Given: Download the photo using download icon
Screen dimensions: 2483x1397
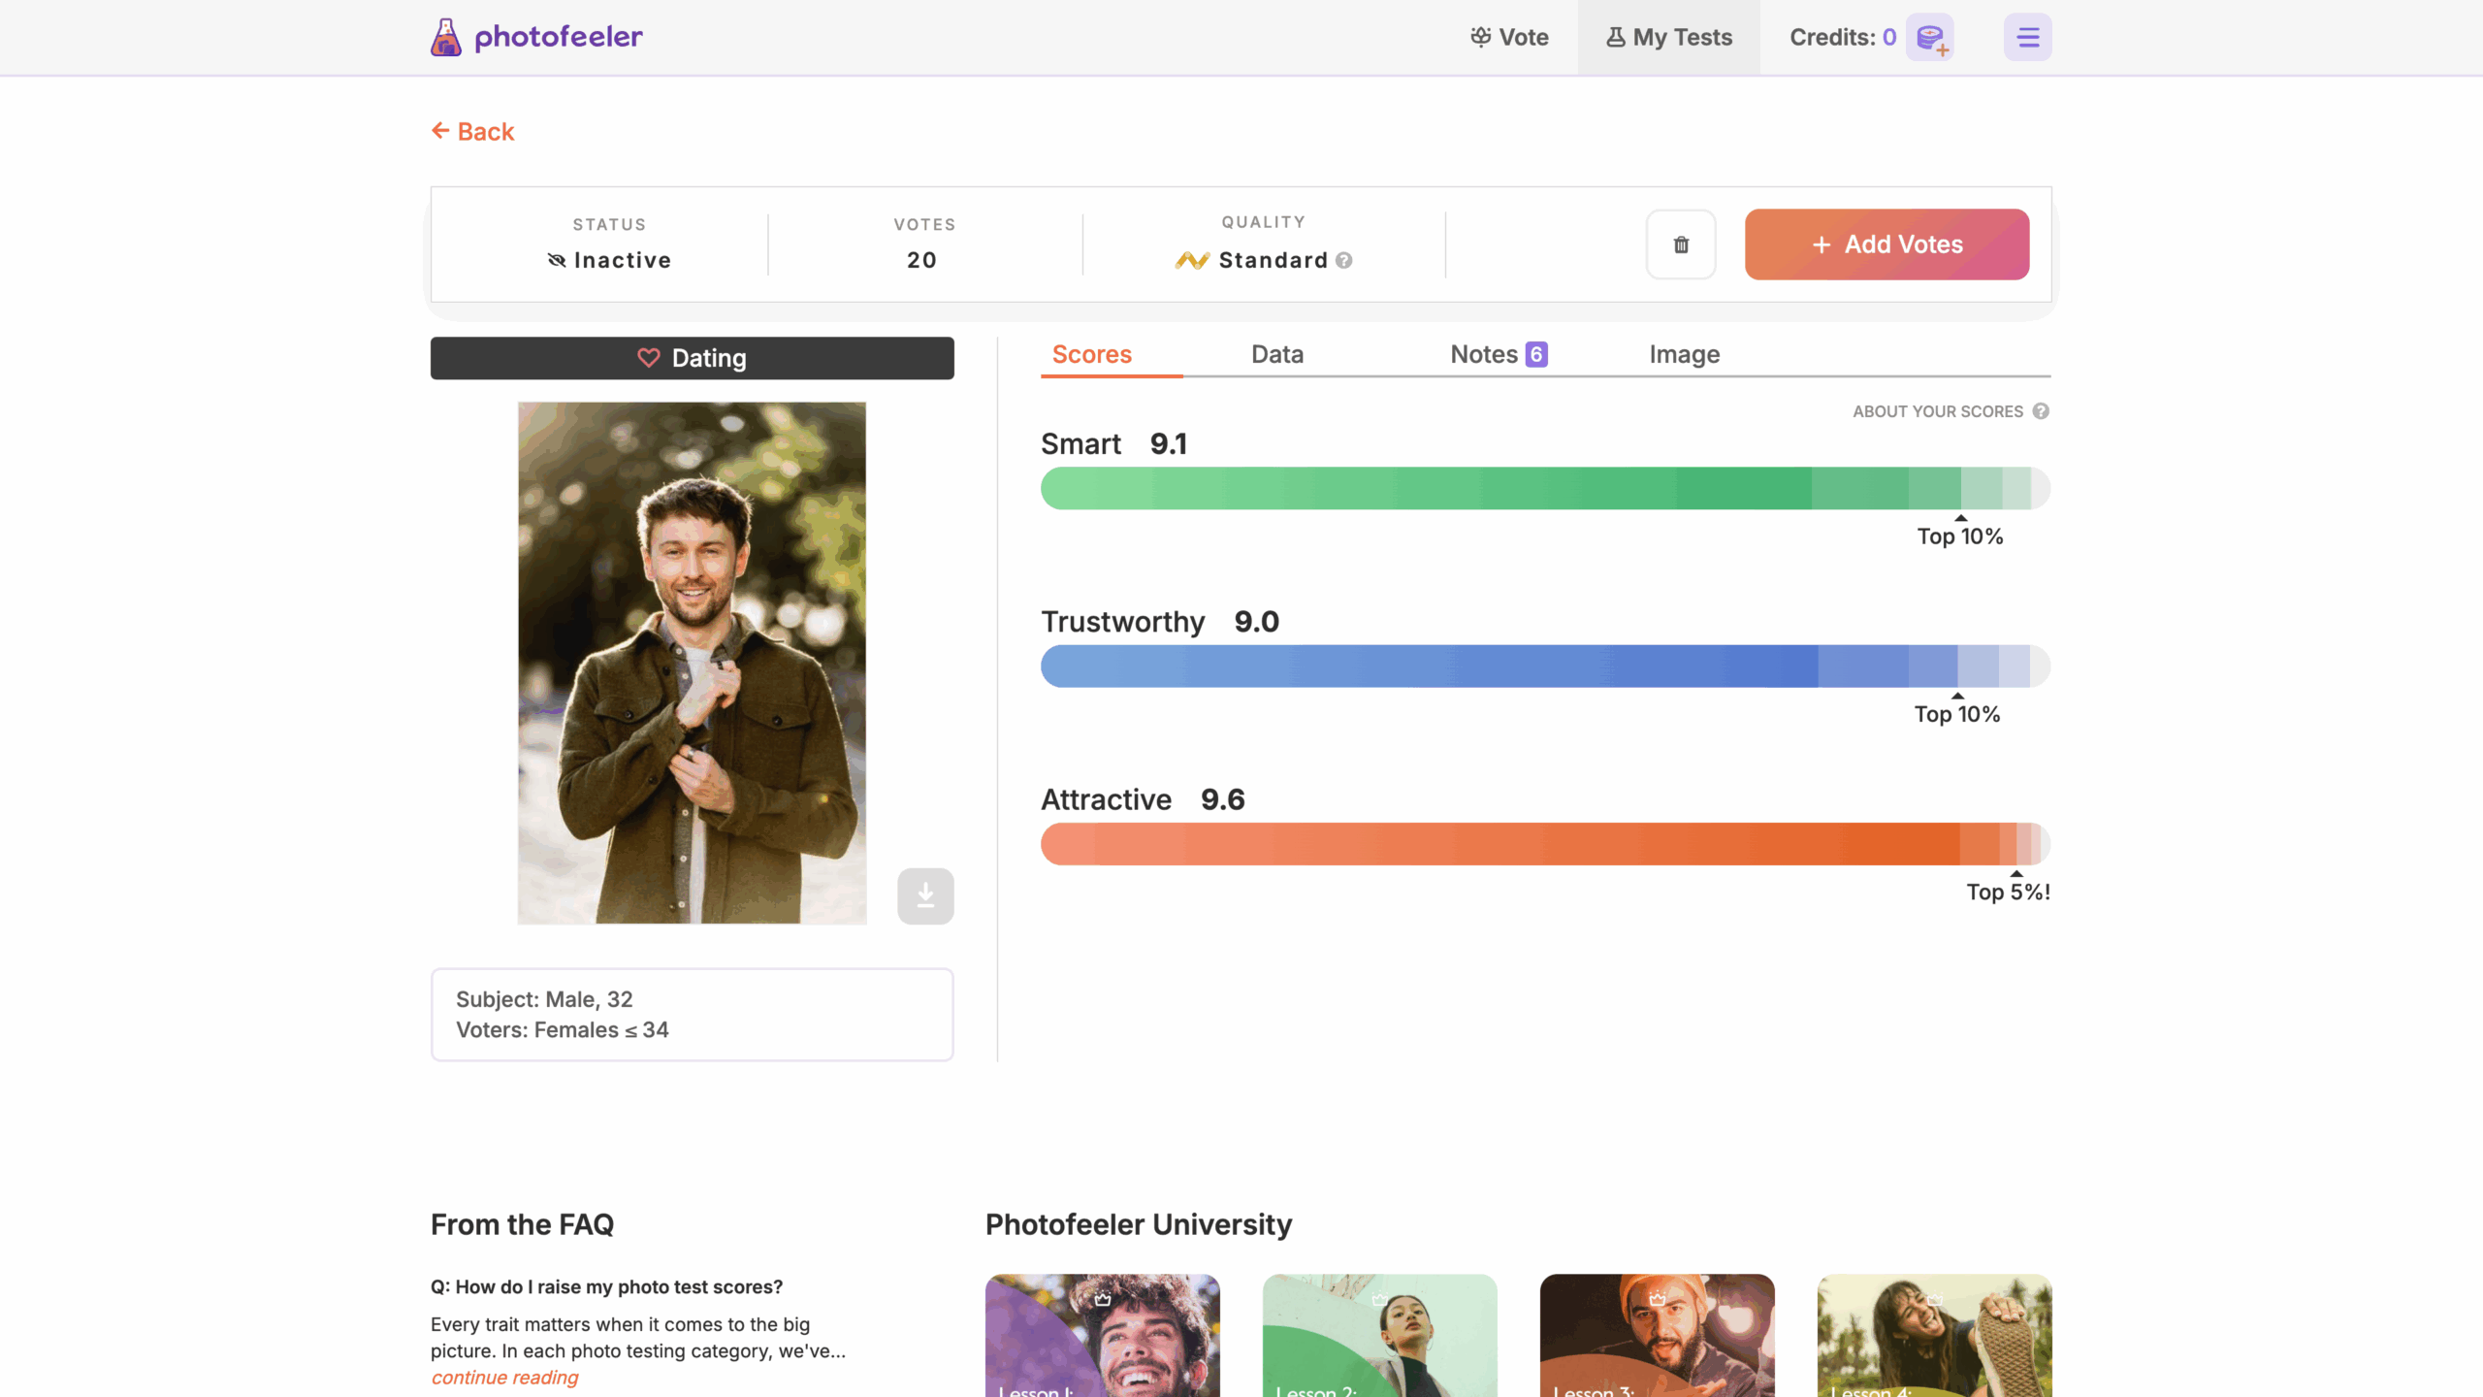Looking at the screenshot, I should tap(925, 895).
